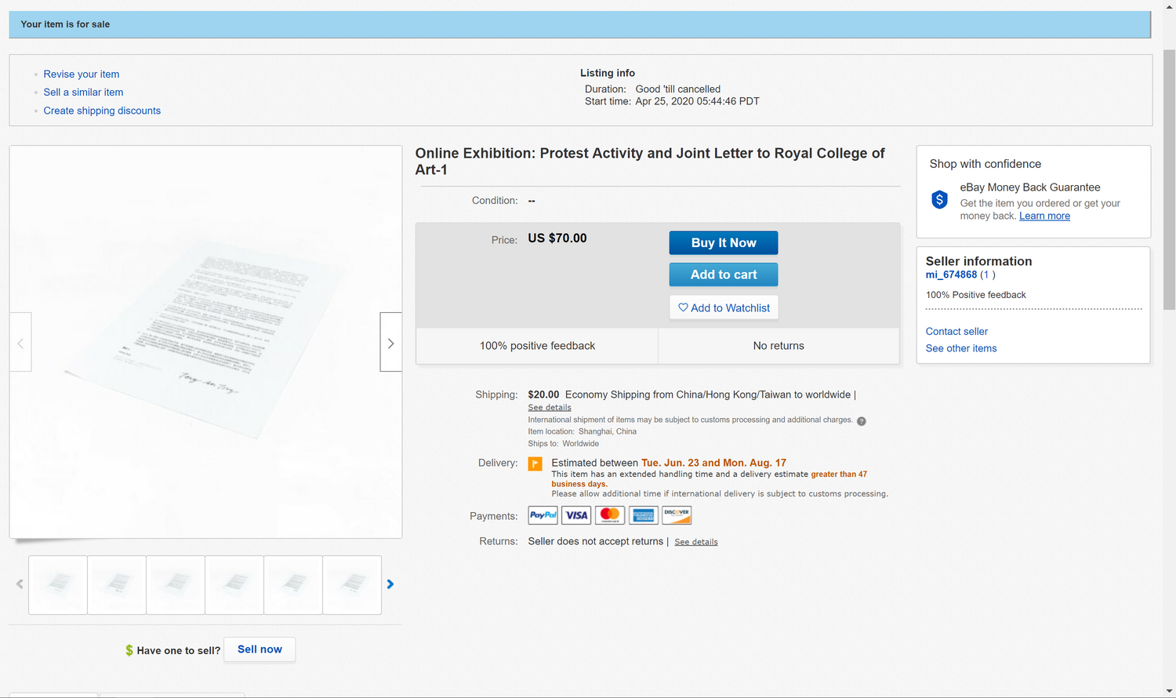Click the 'Seller information' heading
Screen dimensions: 1176x698
(978, 261)
